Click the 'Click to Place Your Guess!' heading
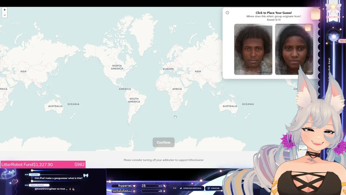 coord(274,13)
